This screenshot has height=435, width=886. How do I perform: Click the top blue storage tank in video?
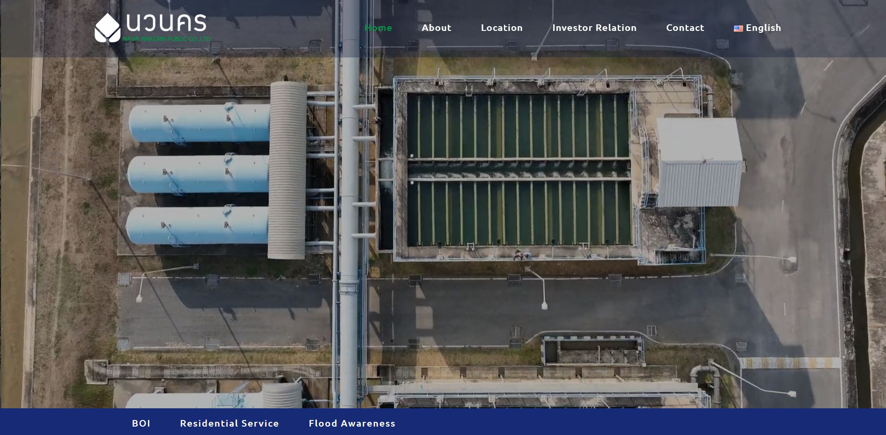[x=199, y=123]
